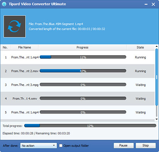Image resolution: width=159 pixels, height=152 pixels.
Task: Click Waiting state of row 4
Action: [140, 98]
